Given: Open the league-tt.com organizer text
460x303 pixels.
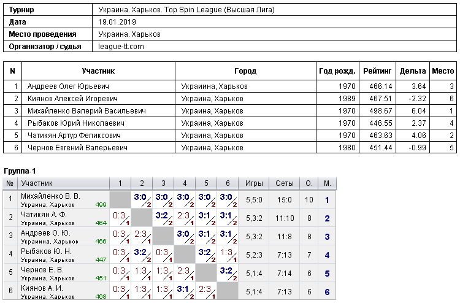Looking at the screenshot, I should (121, 47).
